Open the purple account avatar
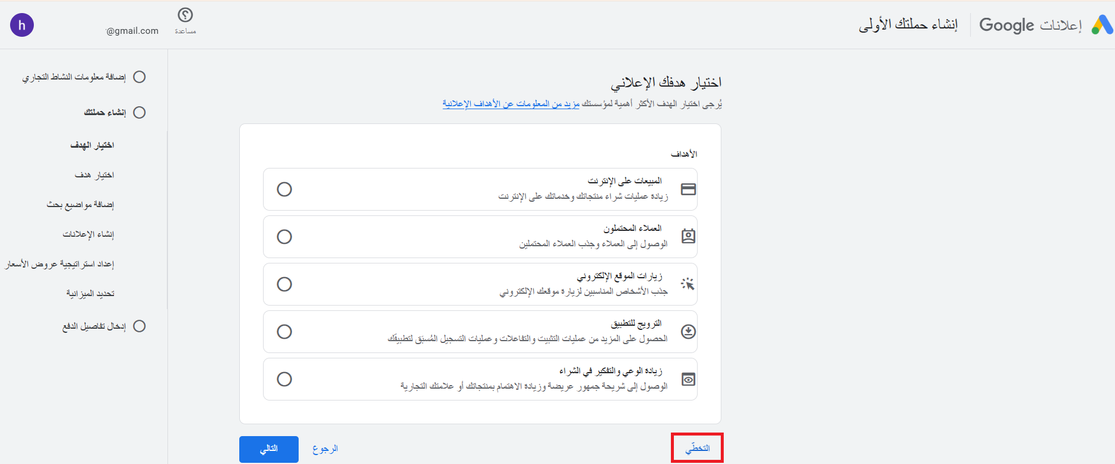1115x464 pixels. pos(22,25)
